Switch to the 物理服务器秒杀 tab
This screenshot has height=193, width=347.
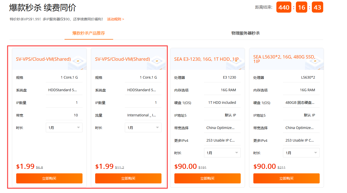point(246,33)
